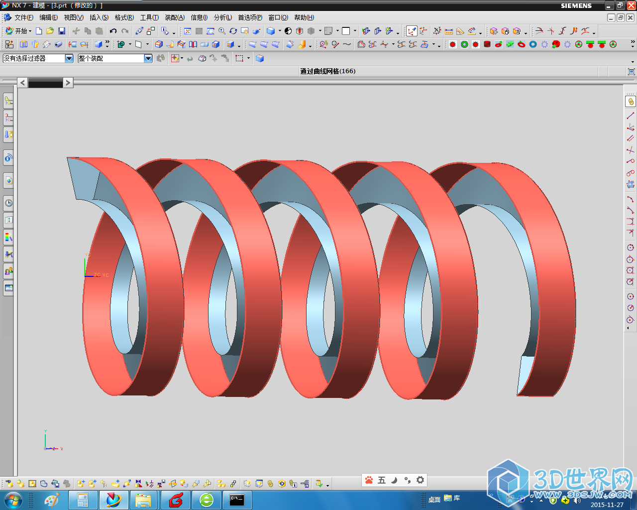This screenshot has width=637, height=510.
Task: Click the 库 libraries link in taskbar
Action: [x=452, y=498]
